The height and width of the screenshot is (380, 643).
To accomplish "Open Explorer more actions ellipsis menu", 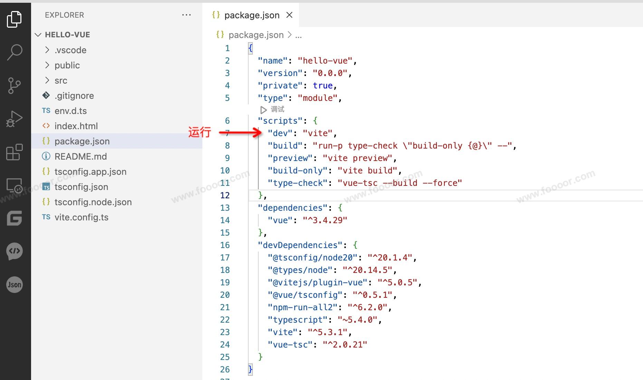I will tap(186, 15).
